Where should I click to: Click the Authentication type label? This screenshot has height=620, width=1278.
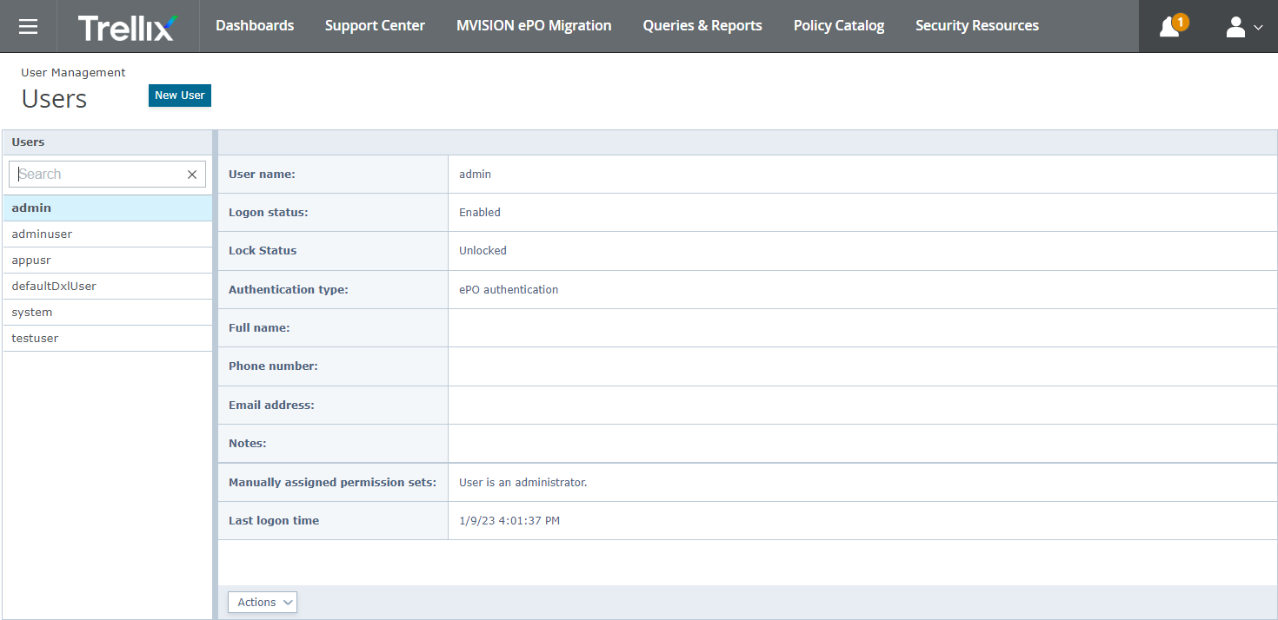(x=289, y=290)
